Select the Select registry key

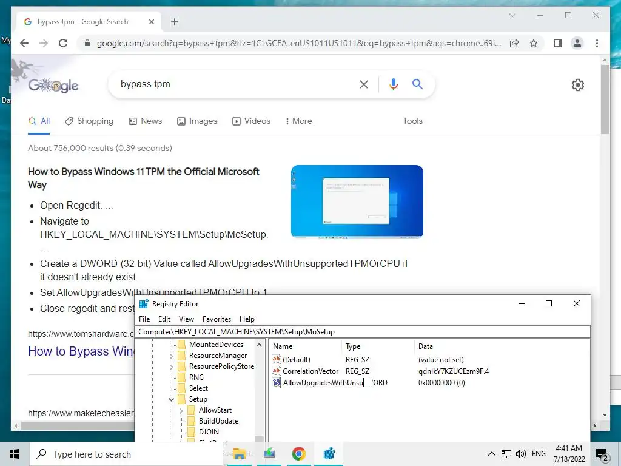tap(198, 388)
